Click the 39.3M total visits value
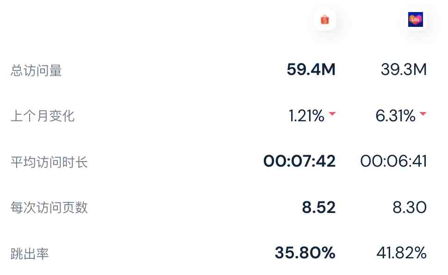This screenshot has height=275, width=448. point(404,69)
